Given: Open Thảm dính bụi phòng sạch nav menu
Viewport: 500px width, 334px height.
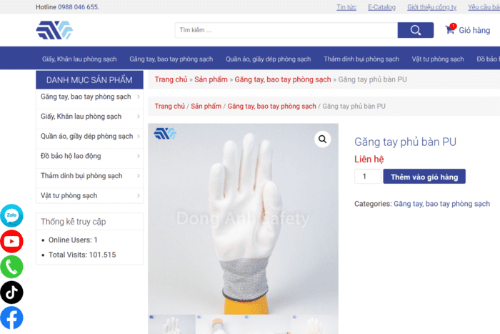Looking at the screenshot, I should 361,59.
